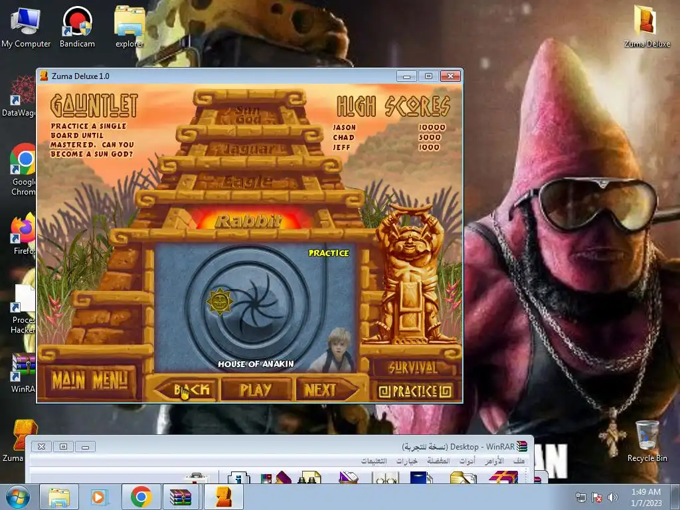Click the WinRAR Test archive icon
Screen dimensions: 680x510
[x=421, y=477]
